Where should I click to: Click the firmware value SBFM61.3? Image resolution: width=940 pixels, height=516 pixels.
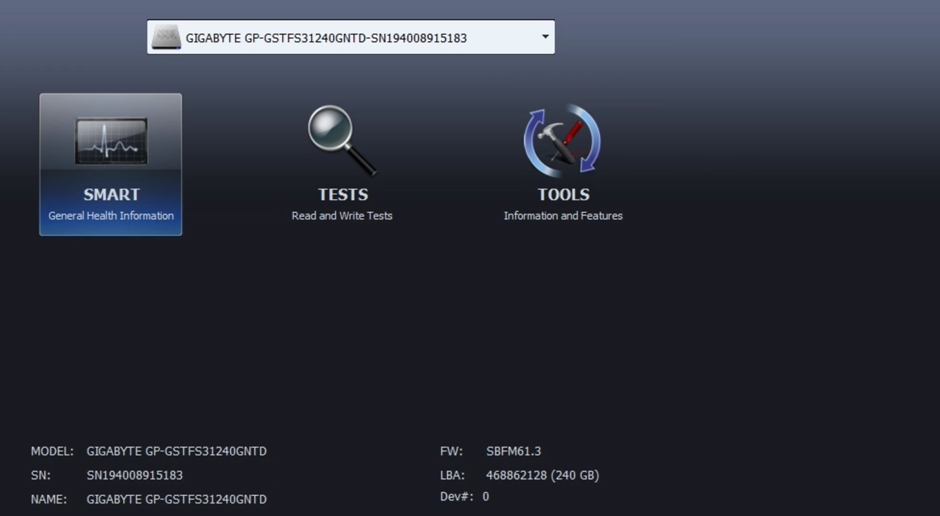[514, 451]
